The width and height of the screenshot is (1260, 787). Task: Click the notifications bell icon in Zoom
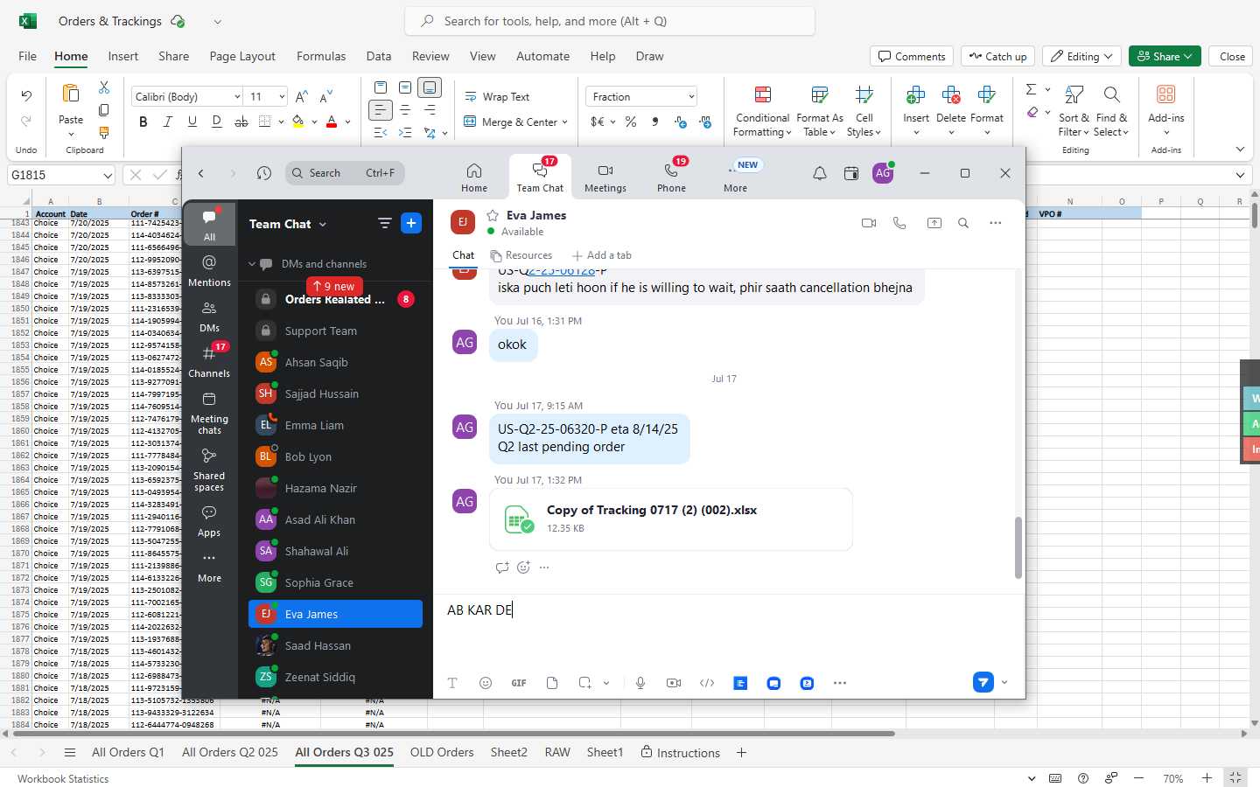820,173
